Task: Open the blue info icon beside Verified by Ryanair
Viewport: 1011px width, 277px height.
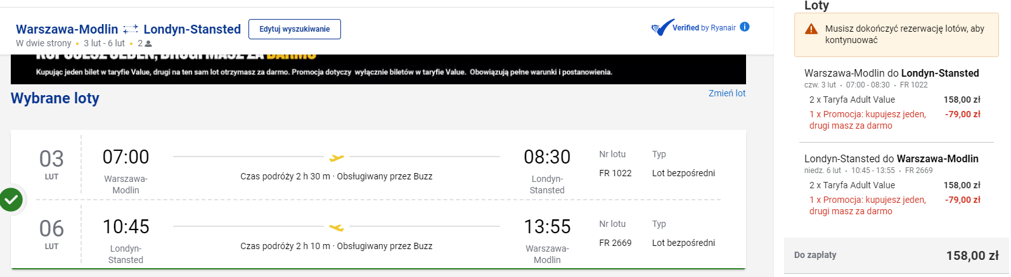Action: (x=745, y=27)
